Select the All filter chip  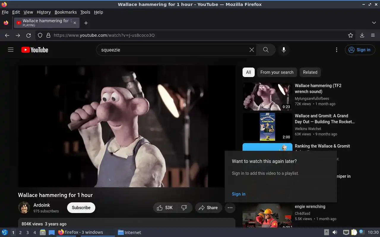click(x=248, y=72)
